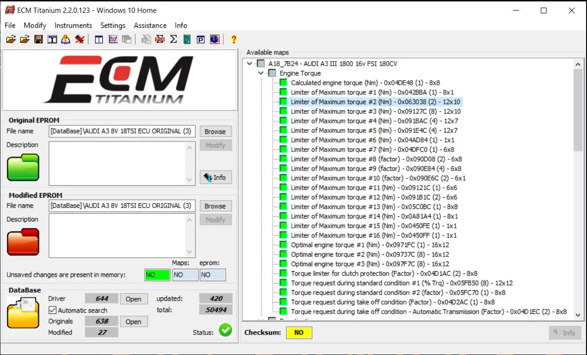Open the Instruments menu

(x=73, y=25)
